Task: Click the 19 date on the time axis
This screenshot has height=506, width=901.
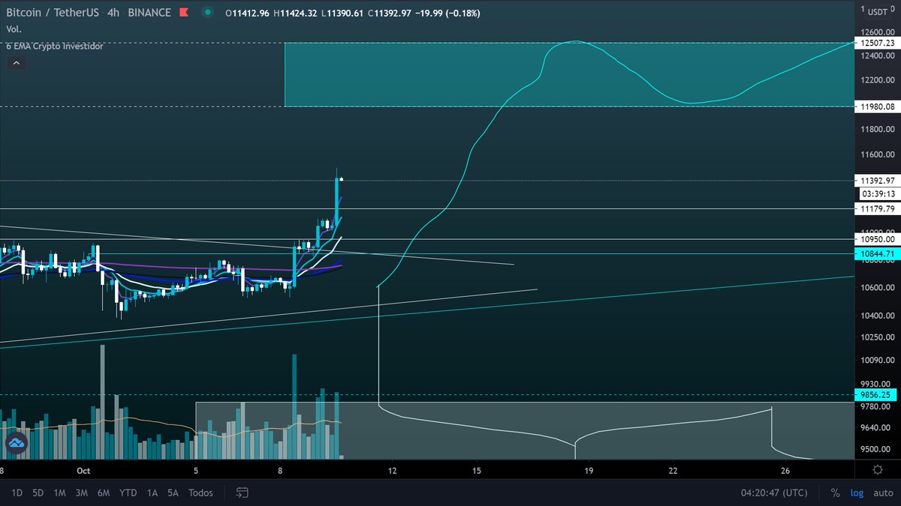Action: click(589, 471)
